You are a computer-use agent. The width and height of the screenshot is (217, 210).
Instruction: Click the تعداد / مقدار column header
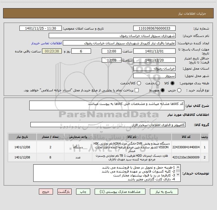pos(50,137)
